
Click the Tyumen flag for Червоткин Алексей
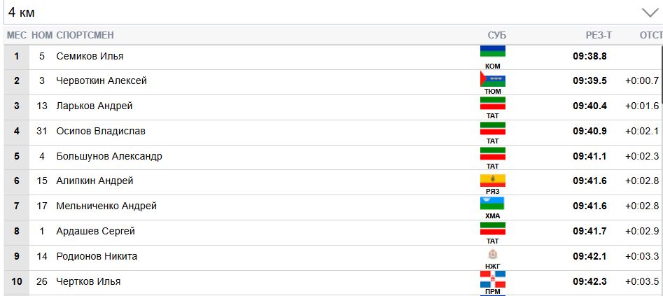coord(492,77)
